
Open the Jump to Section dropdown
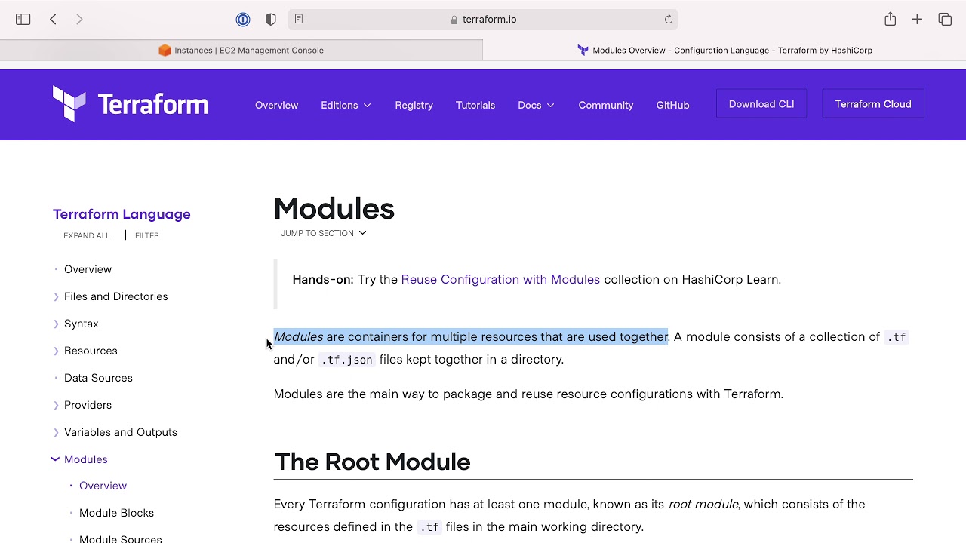[x=324, y=233]
